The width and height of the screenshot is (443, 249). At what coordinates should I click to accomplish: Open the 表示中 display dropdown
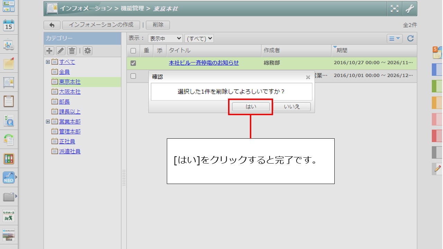coord(165,38)
